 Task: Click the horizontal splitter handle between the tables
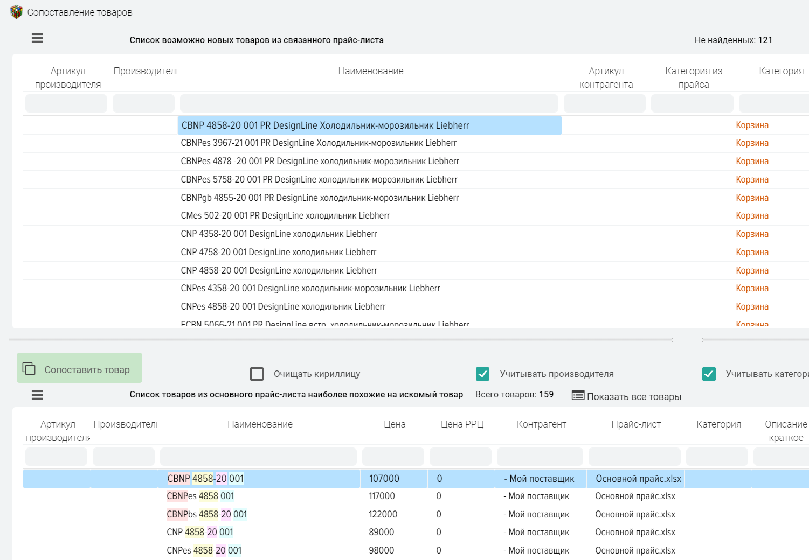click(x=687, y=340)
